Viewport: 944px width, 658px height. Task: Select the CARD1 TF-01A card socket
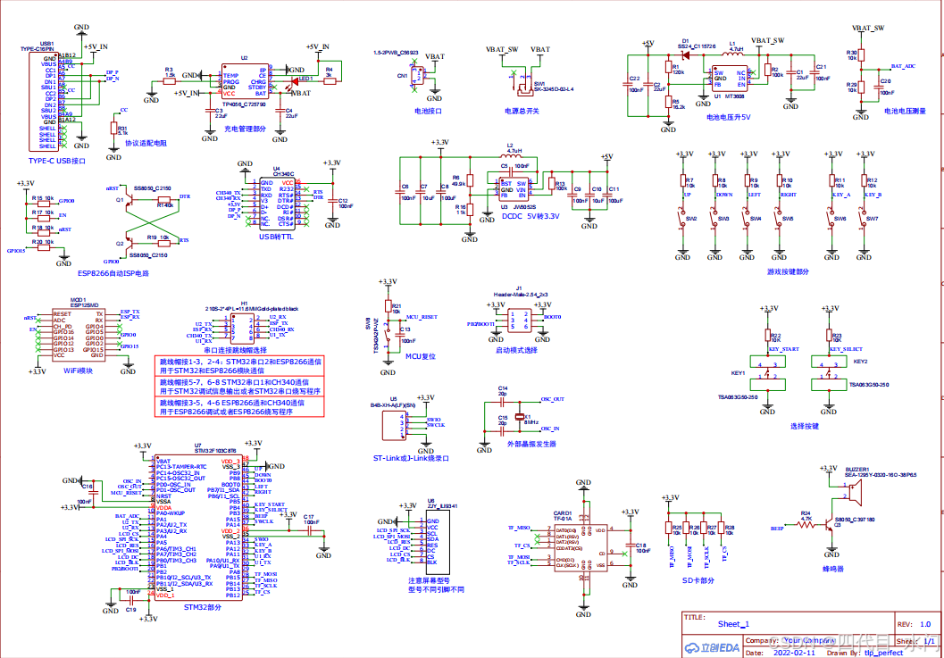pyautogui.click(x=581, y=548)
